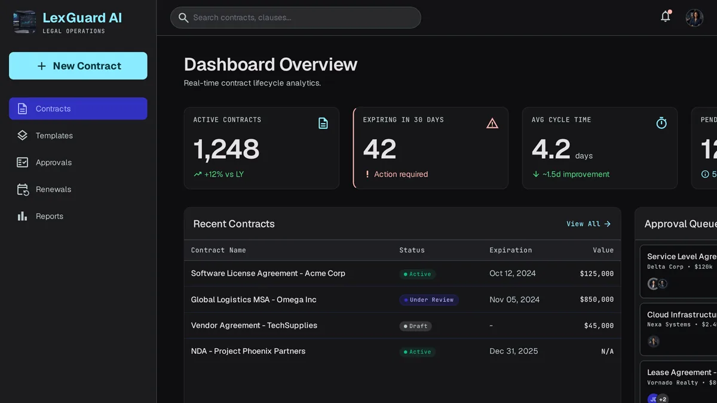Open Contracts in sidebar

click(x=78, y=109)
